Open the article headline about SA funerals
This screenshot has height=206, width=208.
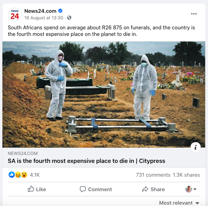(x=86, y=161)
